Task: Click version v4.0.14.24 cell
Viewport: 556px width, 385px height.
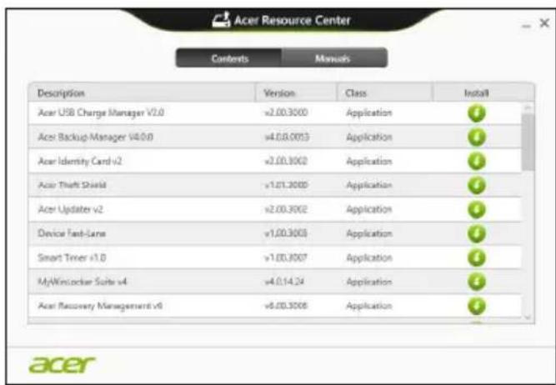Action: [x=284, y=282]
